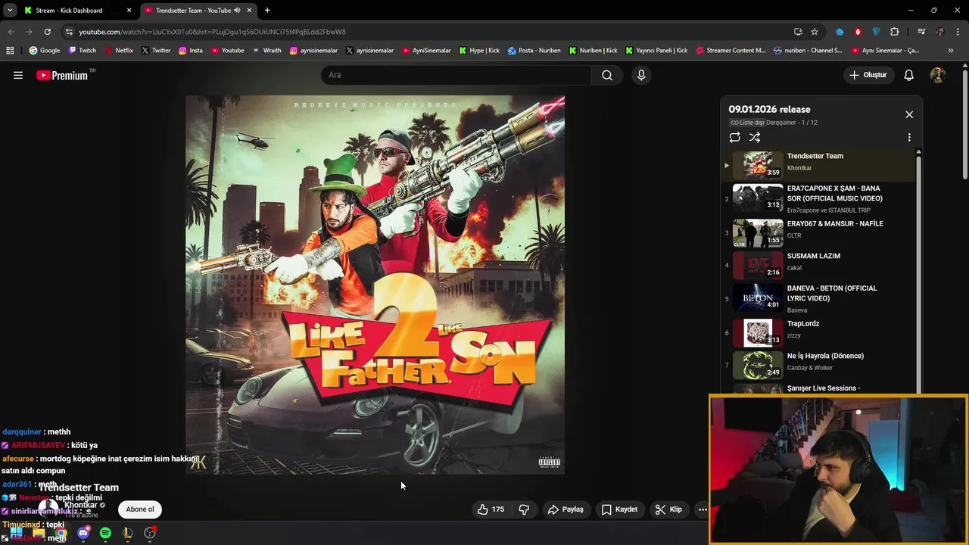Open the apps grid in bookmarks bar
This screenshot has height=545, width=969.
pos(10,51)
